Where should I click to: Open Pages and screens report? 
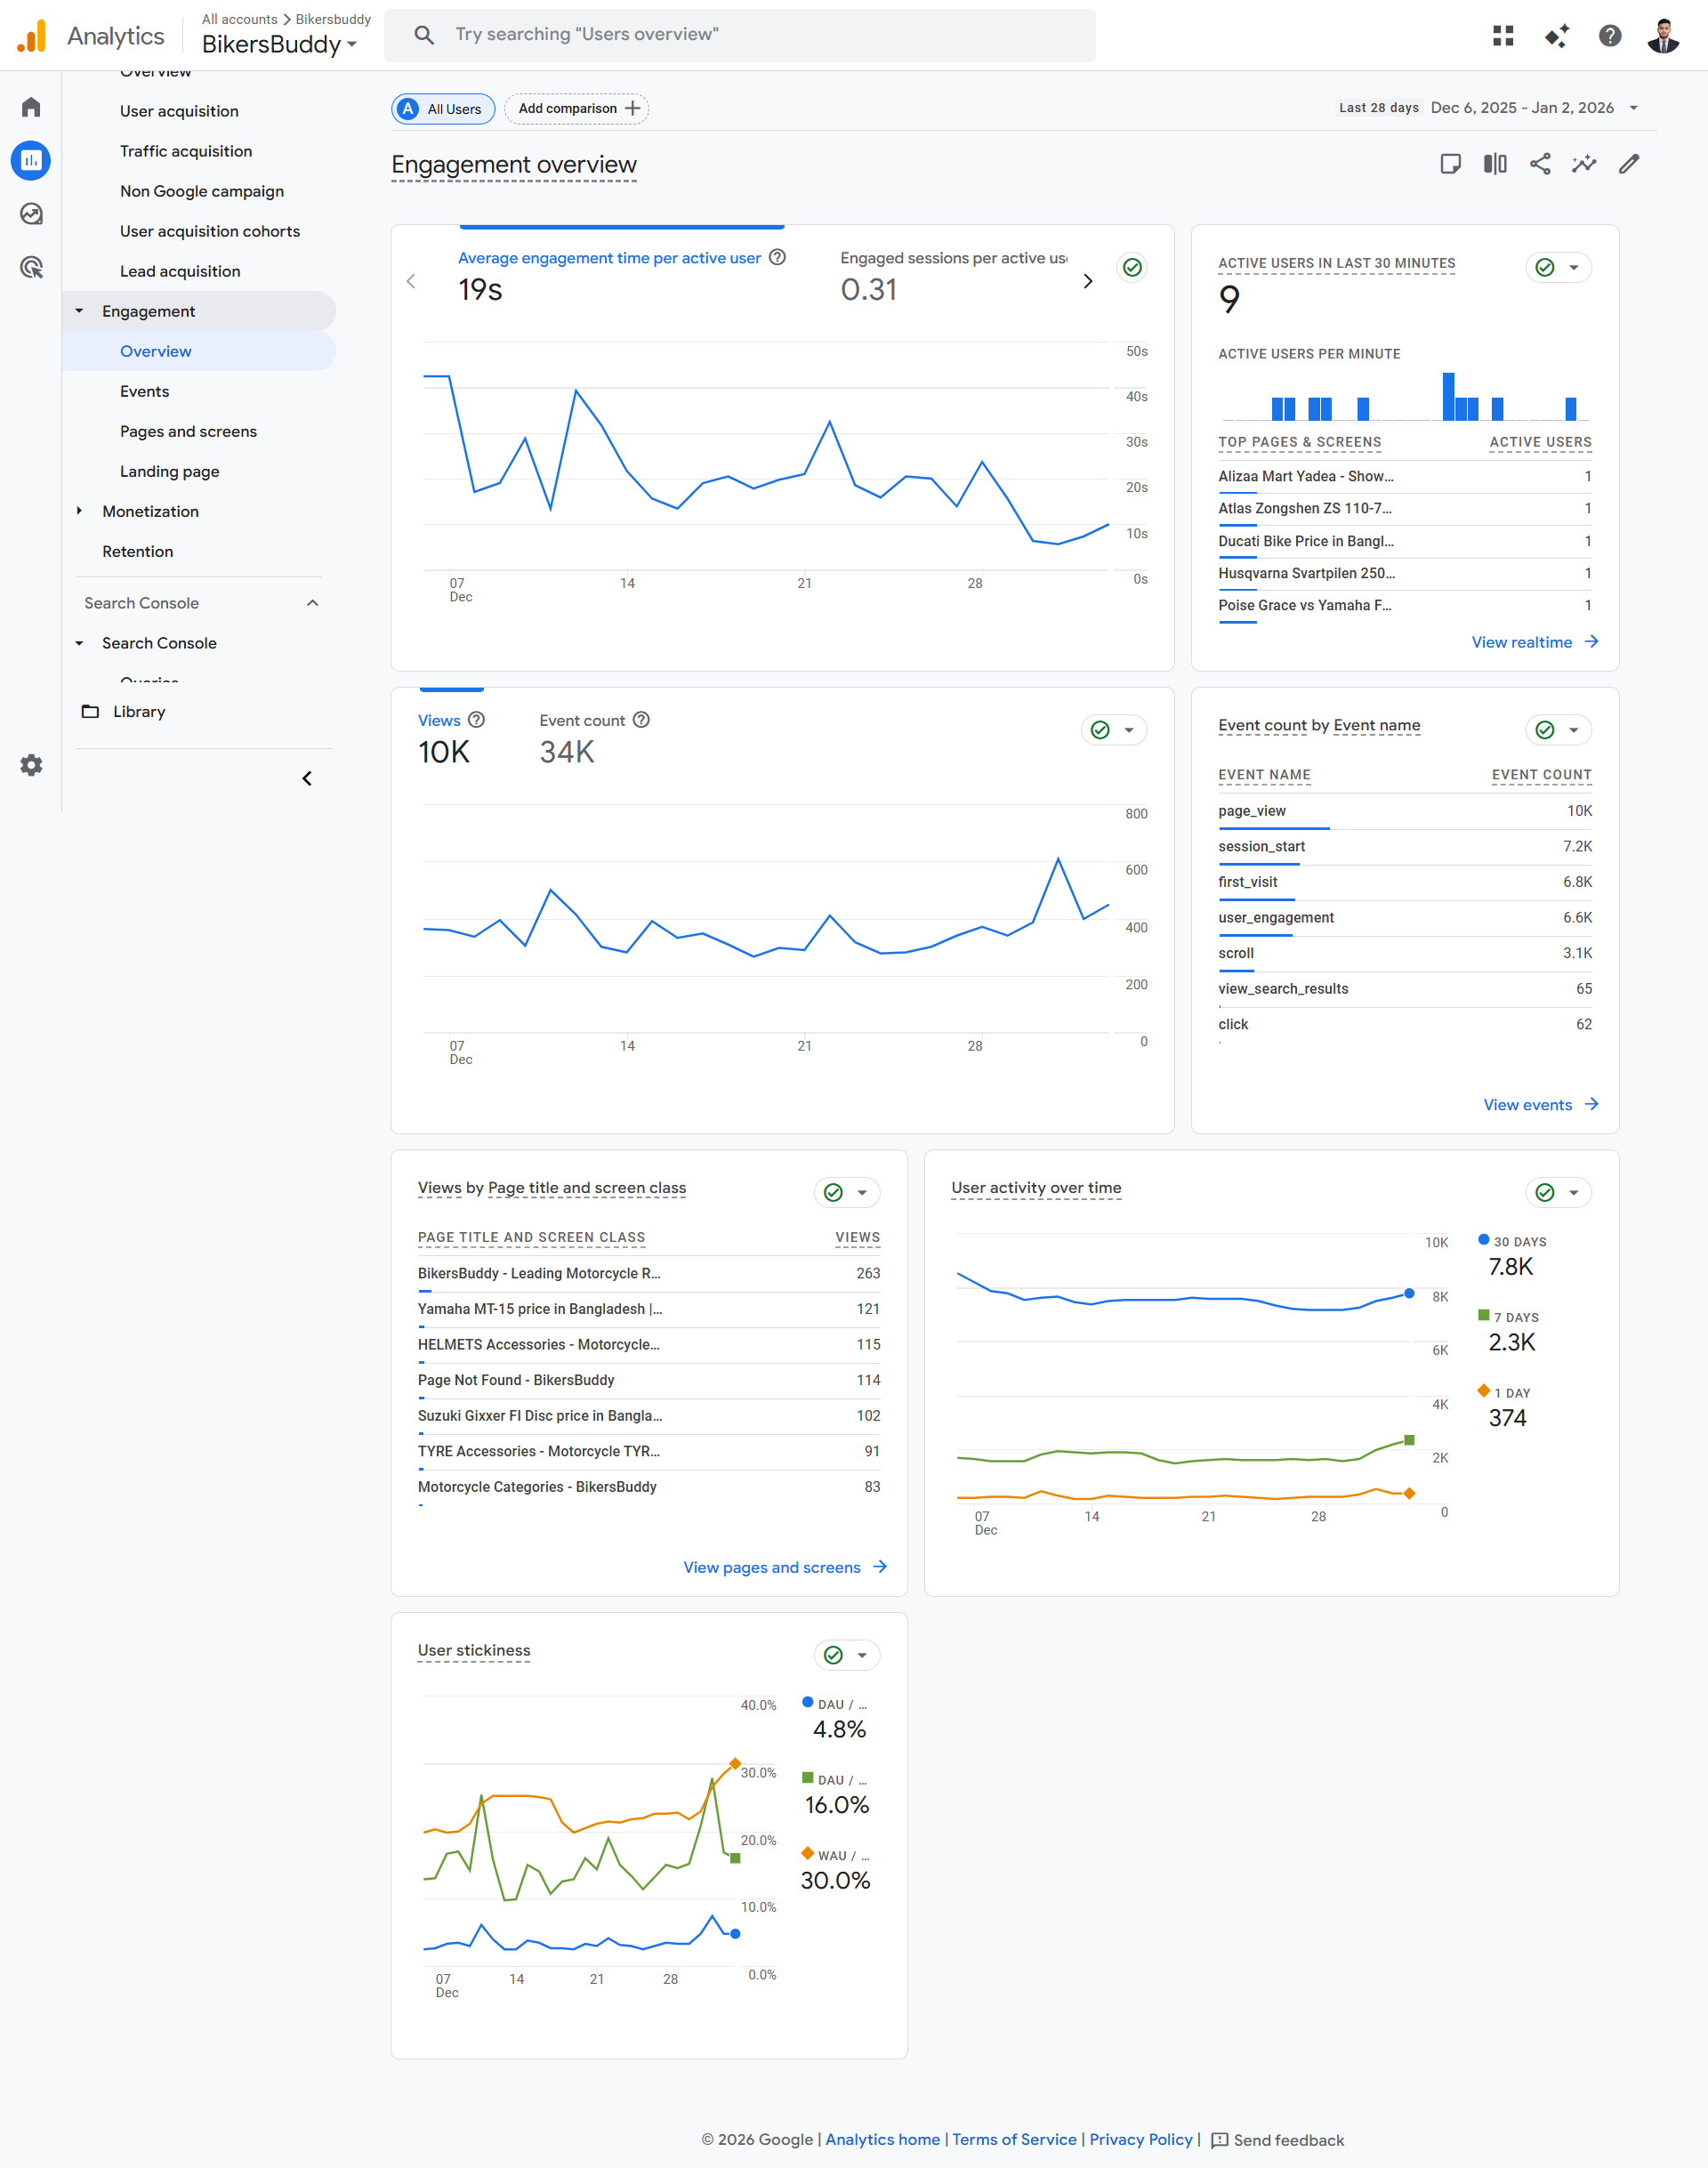click(x=188, y=431)
